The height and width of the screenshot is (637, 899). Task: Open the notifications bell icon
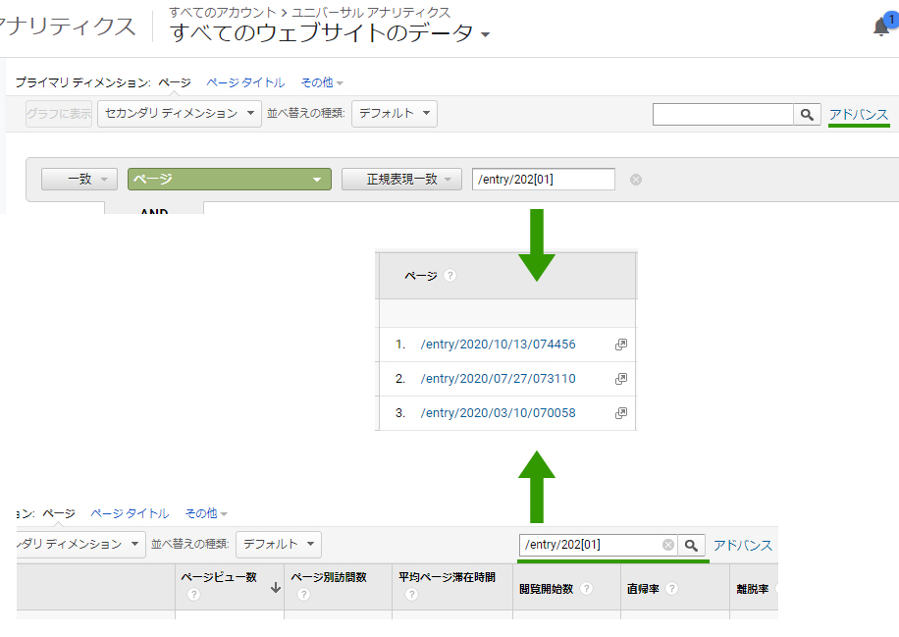880,27
